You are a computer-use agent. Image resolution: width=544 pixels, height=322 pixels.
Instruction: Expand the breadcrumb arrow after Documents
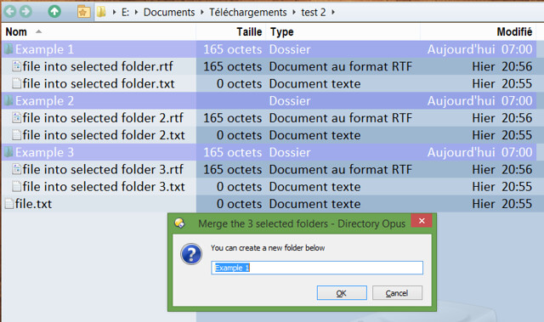point(202,12)
